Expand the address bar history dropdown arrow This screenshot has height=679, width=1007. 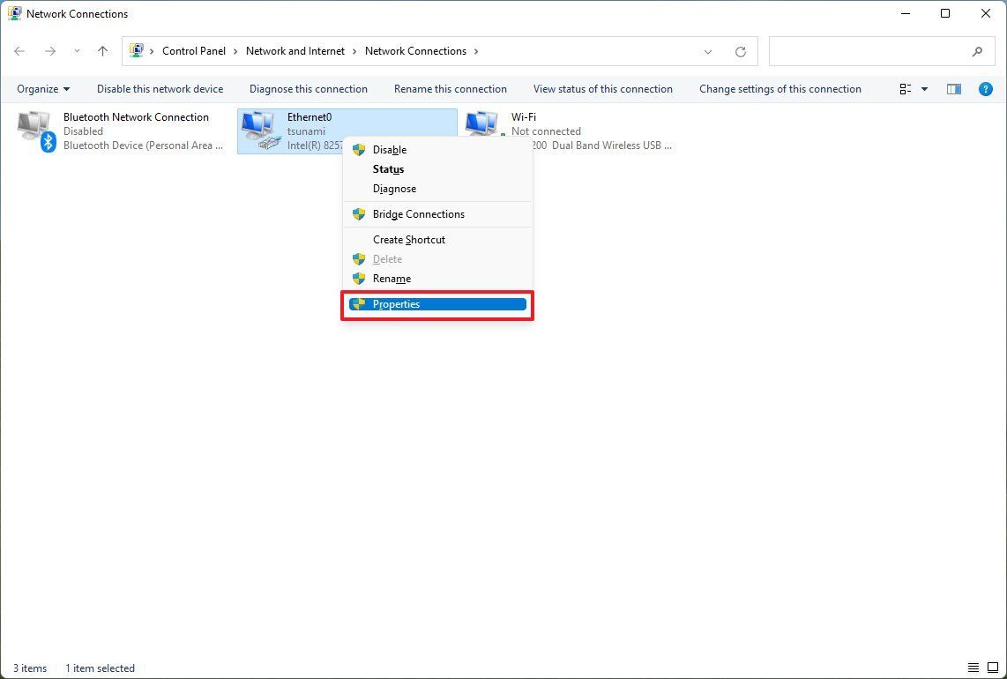[708, 51]
